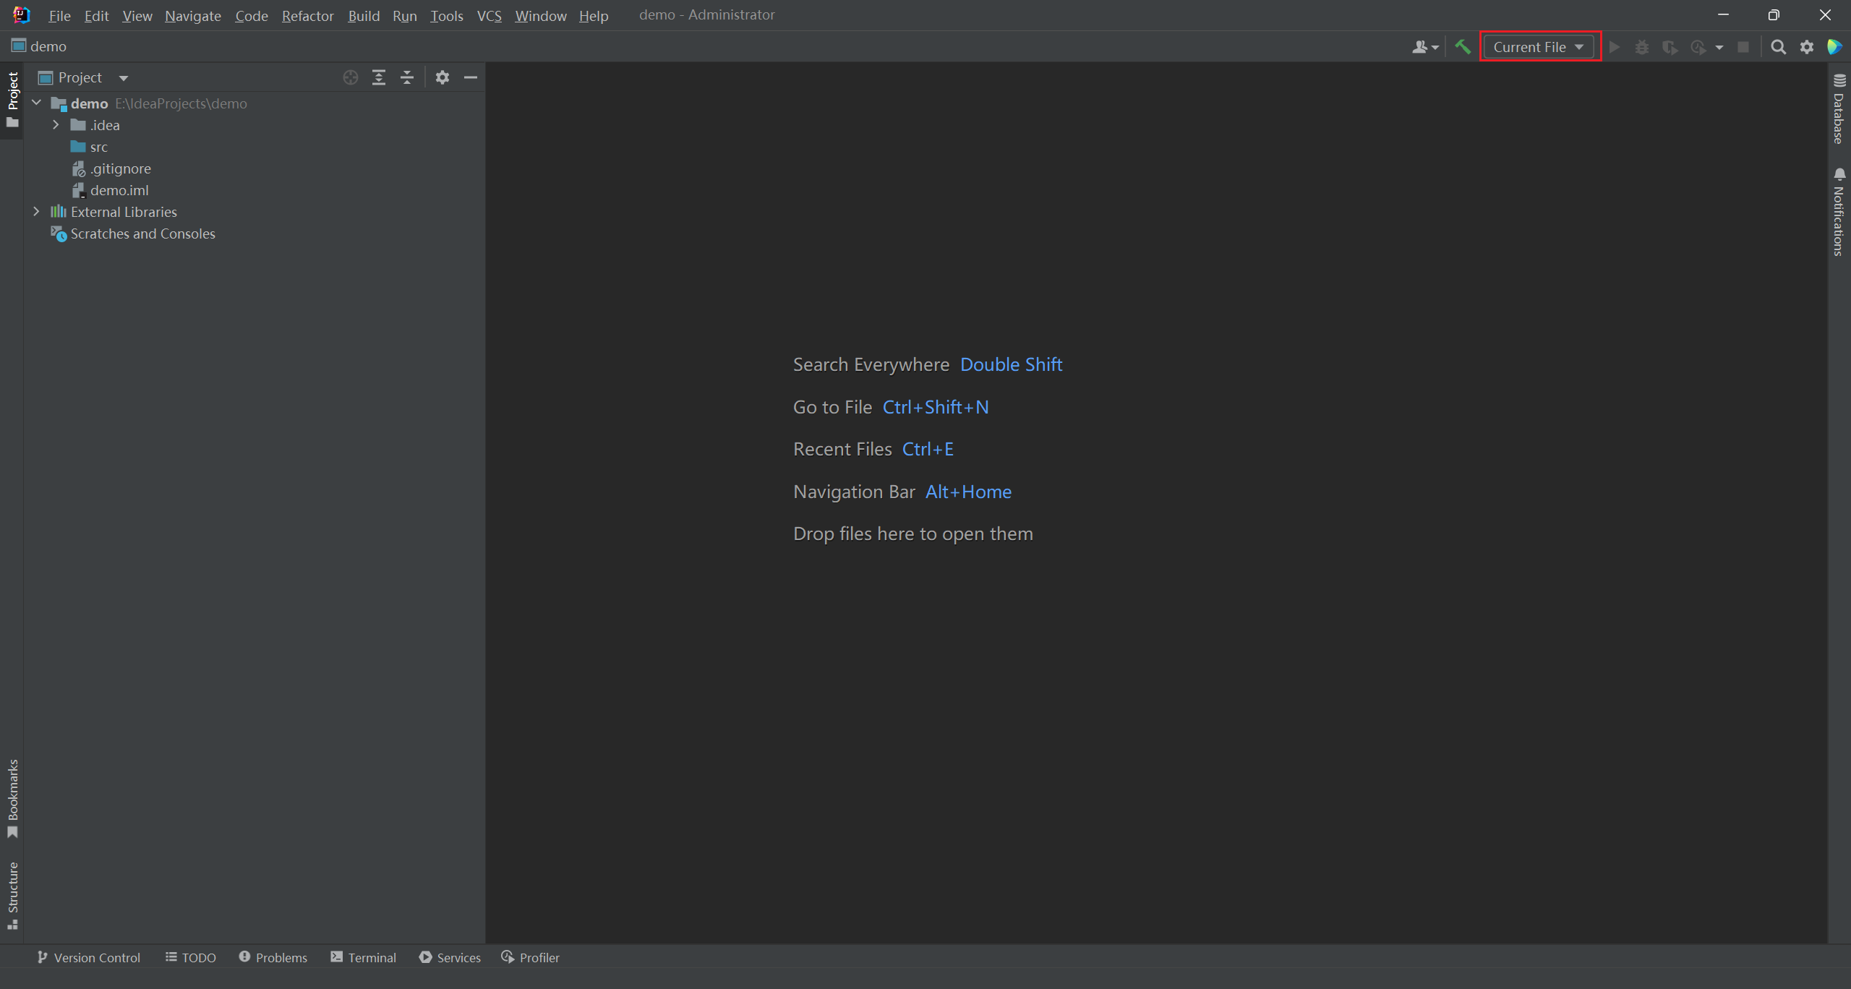Open Search Everywhere magnifier icon
1851x989 pixels.
pos(1778,47)
